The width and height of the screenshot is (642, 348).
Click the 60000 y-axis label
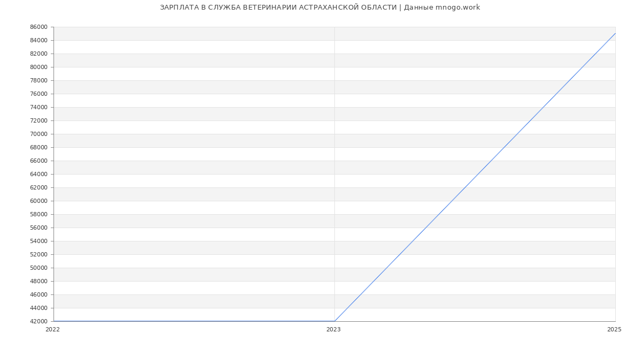[39, 201]
